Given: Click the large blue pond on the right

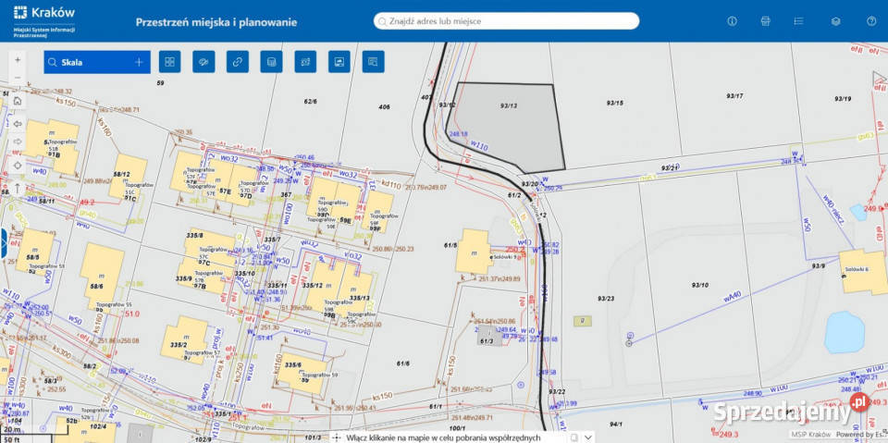Looking at the screenshot, I should pos(845,333).
